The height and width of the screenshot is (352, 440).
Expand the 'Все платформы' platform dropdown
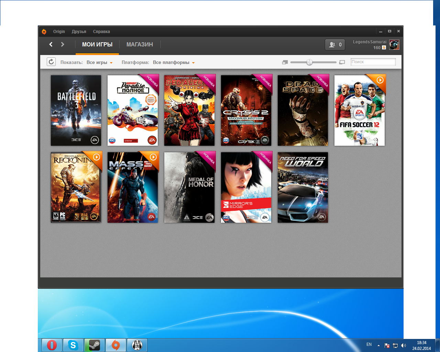pyautogui.click(x=174, y=63)
